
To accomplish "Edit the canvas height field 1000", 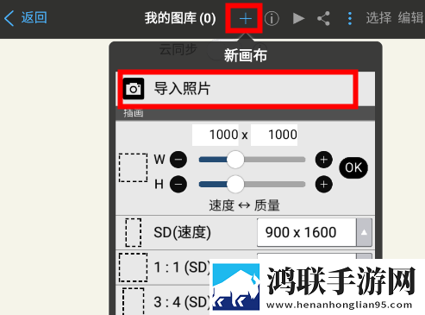I will [x=274, y=135].
